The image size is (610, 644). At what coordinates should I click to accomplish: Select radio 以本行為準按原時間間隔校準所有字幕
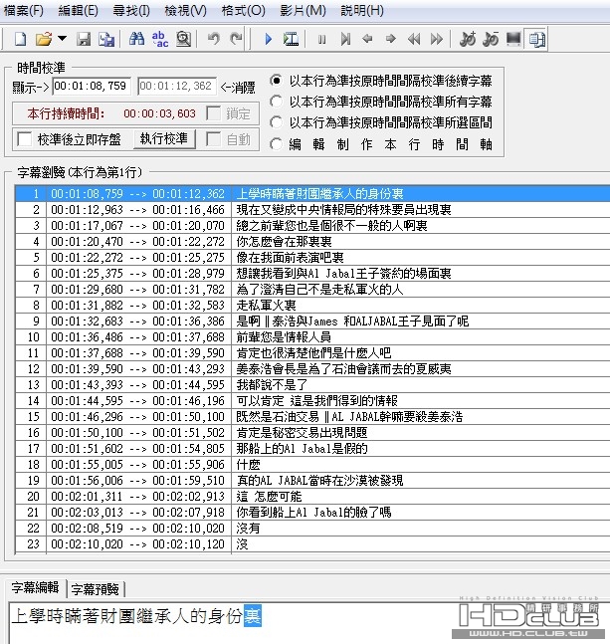[277, 102]
